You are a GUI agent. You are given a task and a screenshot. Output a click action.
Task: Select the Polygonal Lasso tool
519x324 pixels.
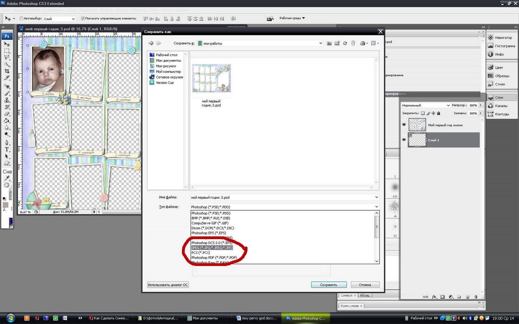(7, 57)
